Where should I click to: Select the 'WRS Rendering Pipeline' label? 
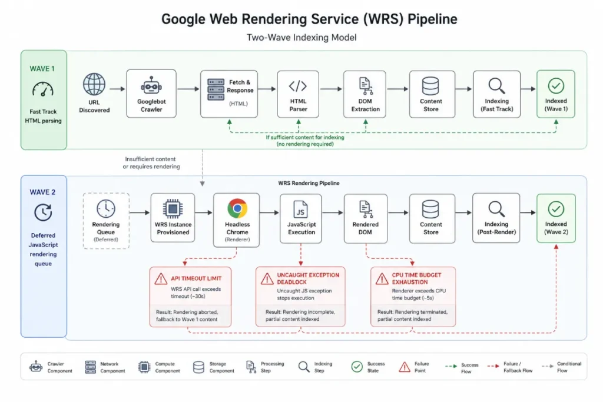tap(309, 183)
